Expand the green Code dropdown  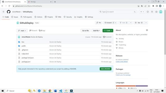[108, 30]
